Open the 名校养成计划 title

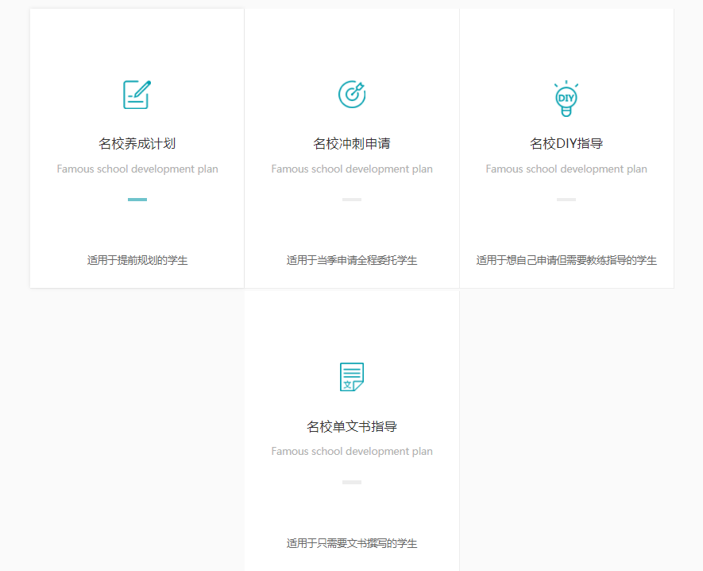point(137,144)
